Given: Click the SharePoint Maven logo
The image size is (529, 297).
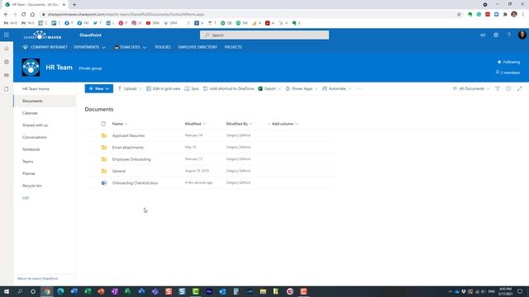Looking at the screenshot, I should tap(42, 35).
